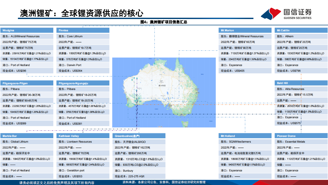The height and width of the screenshot is (185, 328).
Task: Select the Wodgina card header
Action: (27, 30)
